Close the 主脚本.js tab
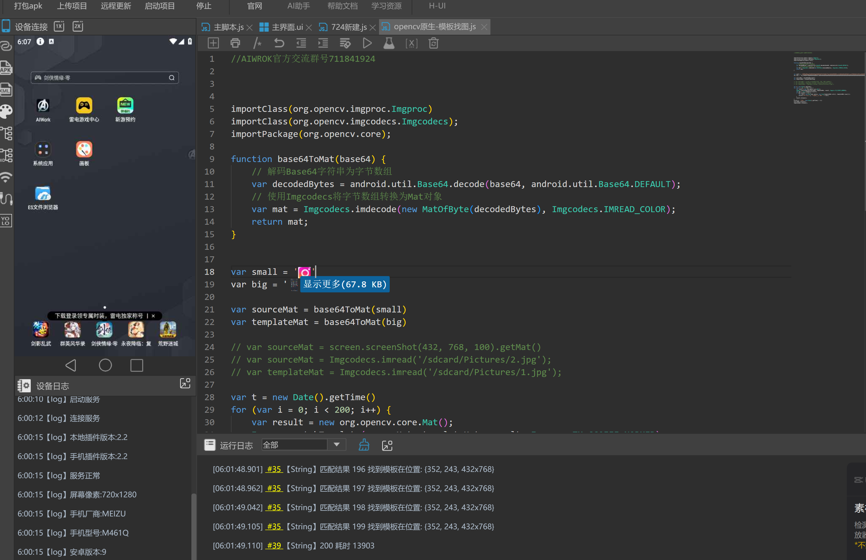The width and height of the screenshot is (866, 560). click(250, 27)
